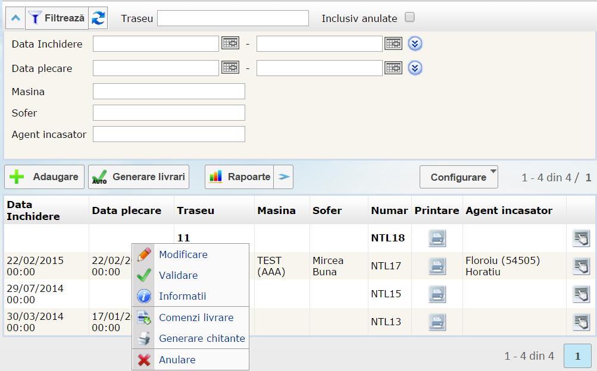
Task: Select Generare chitante menu entry
Action: (202, 338)
